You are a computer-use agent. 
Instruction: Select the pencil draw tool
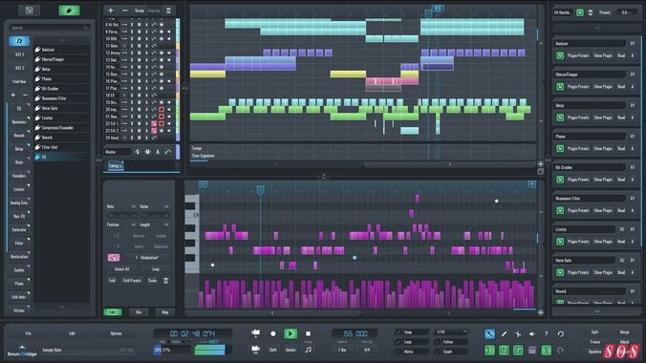(504, 334)
